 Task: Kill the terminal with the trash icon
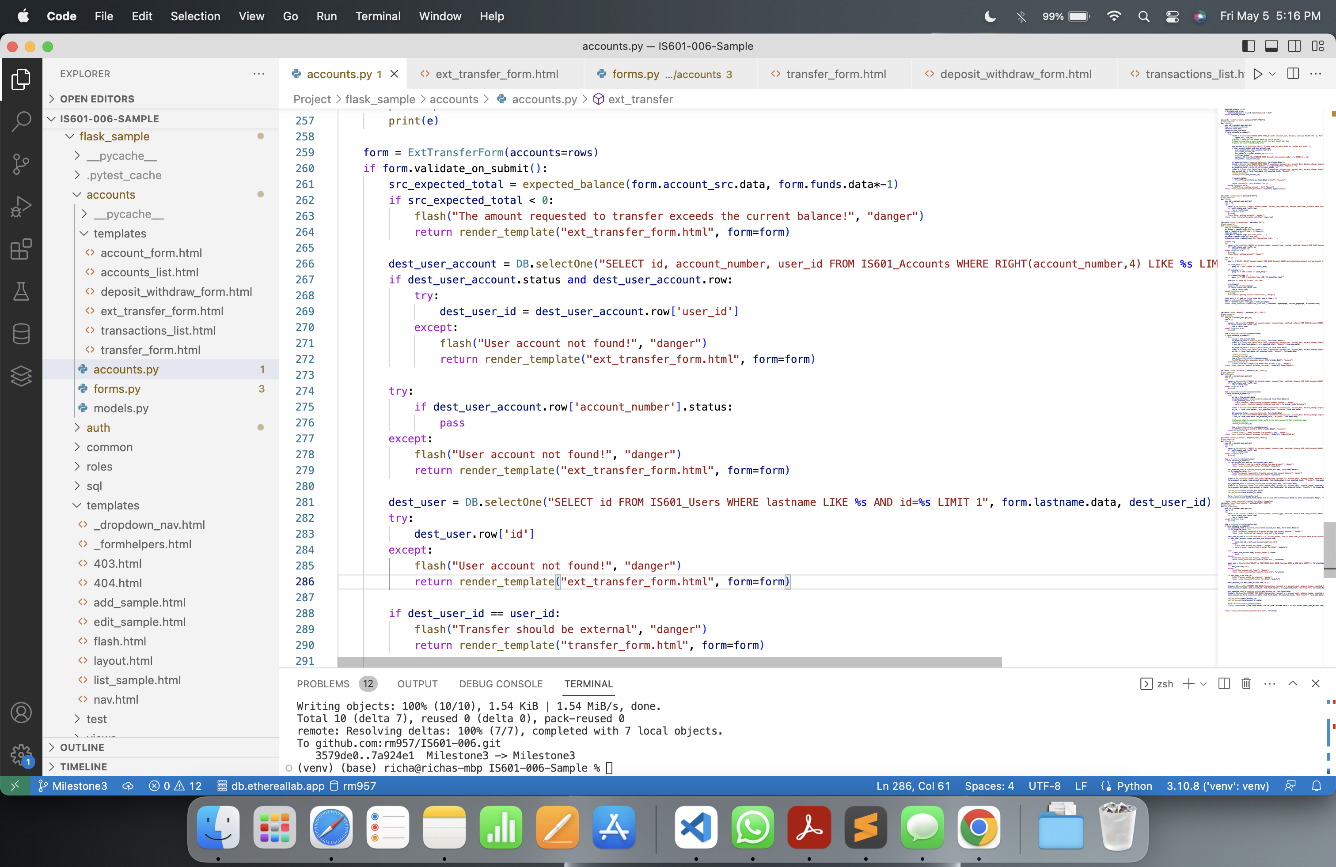1246,684
